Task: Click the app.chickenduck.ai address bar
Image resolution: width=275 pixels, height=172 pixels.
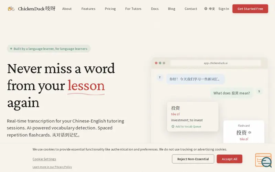Action: coord(216,63)
